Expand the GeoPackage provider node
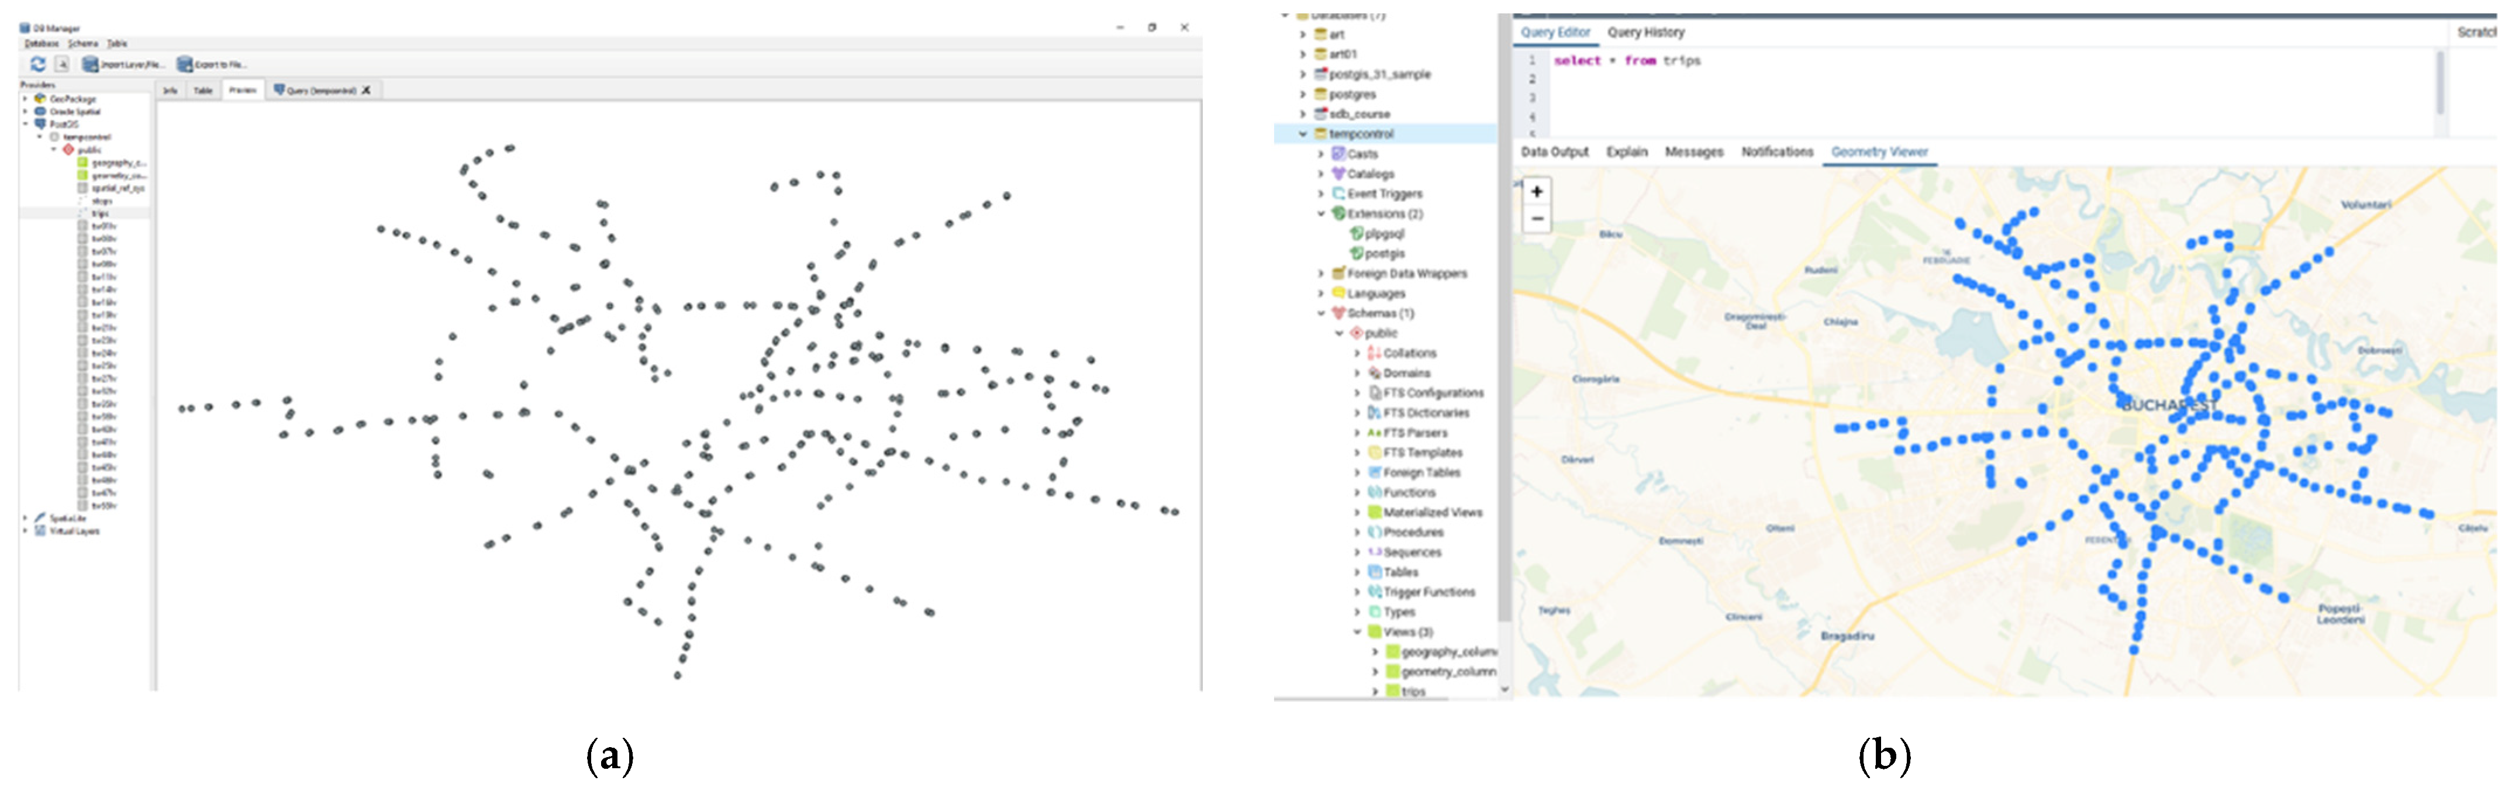 point(25,98)
